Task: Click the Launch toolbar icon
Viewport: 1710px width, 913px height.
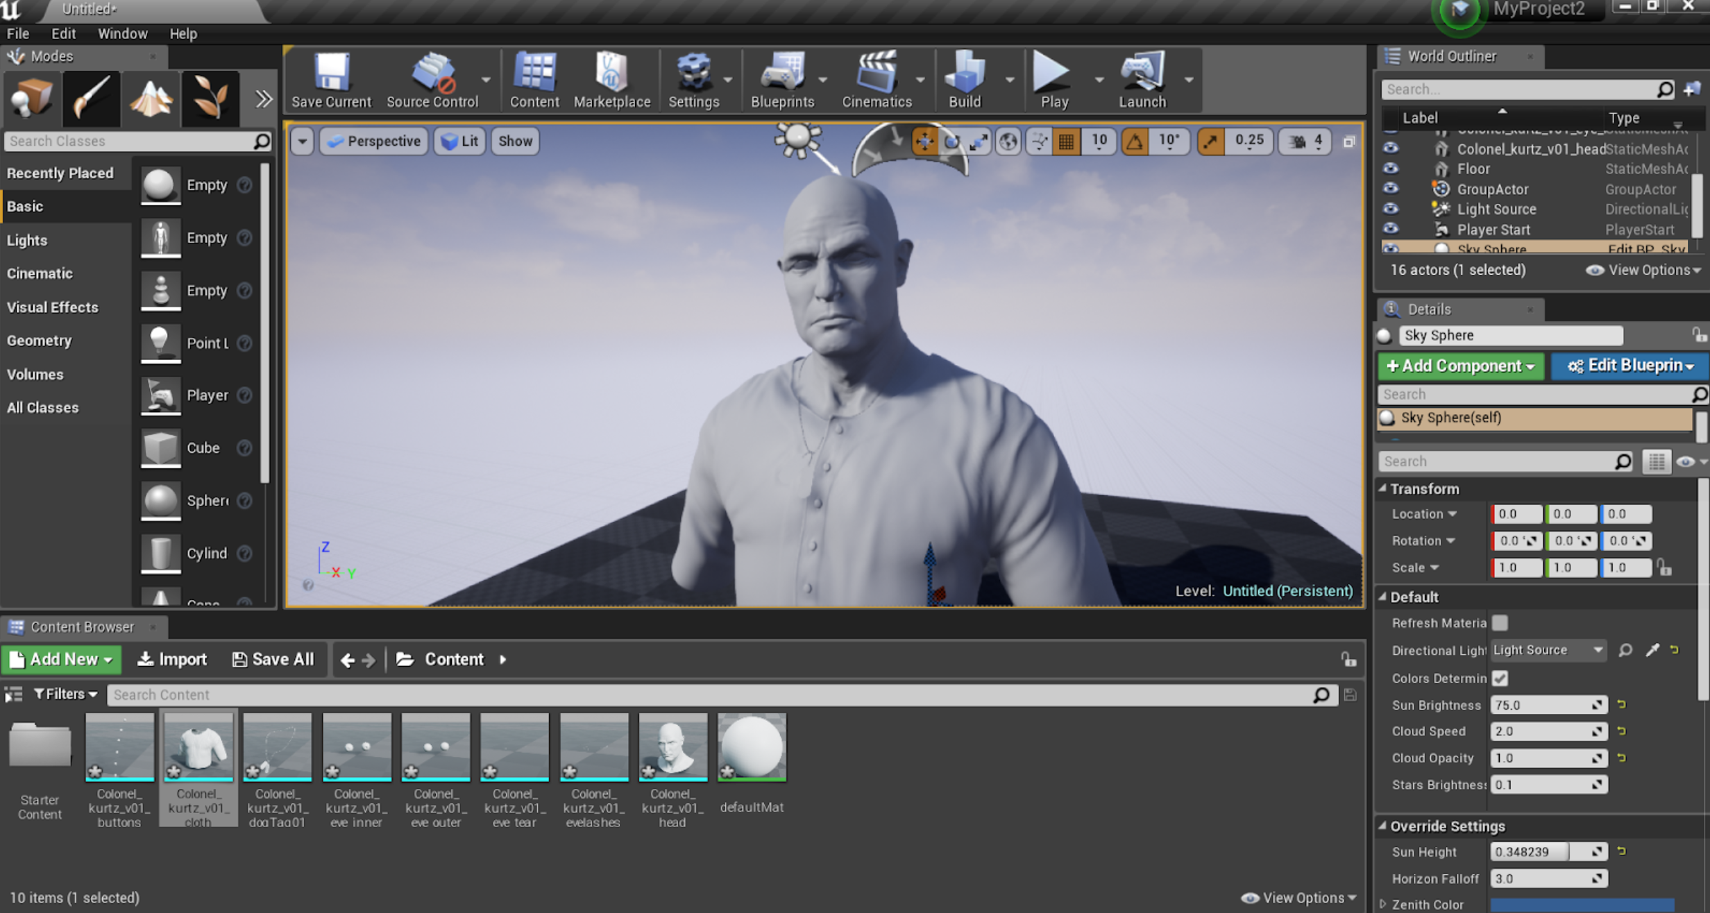Action: (x=1142, y=80)
